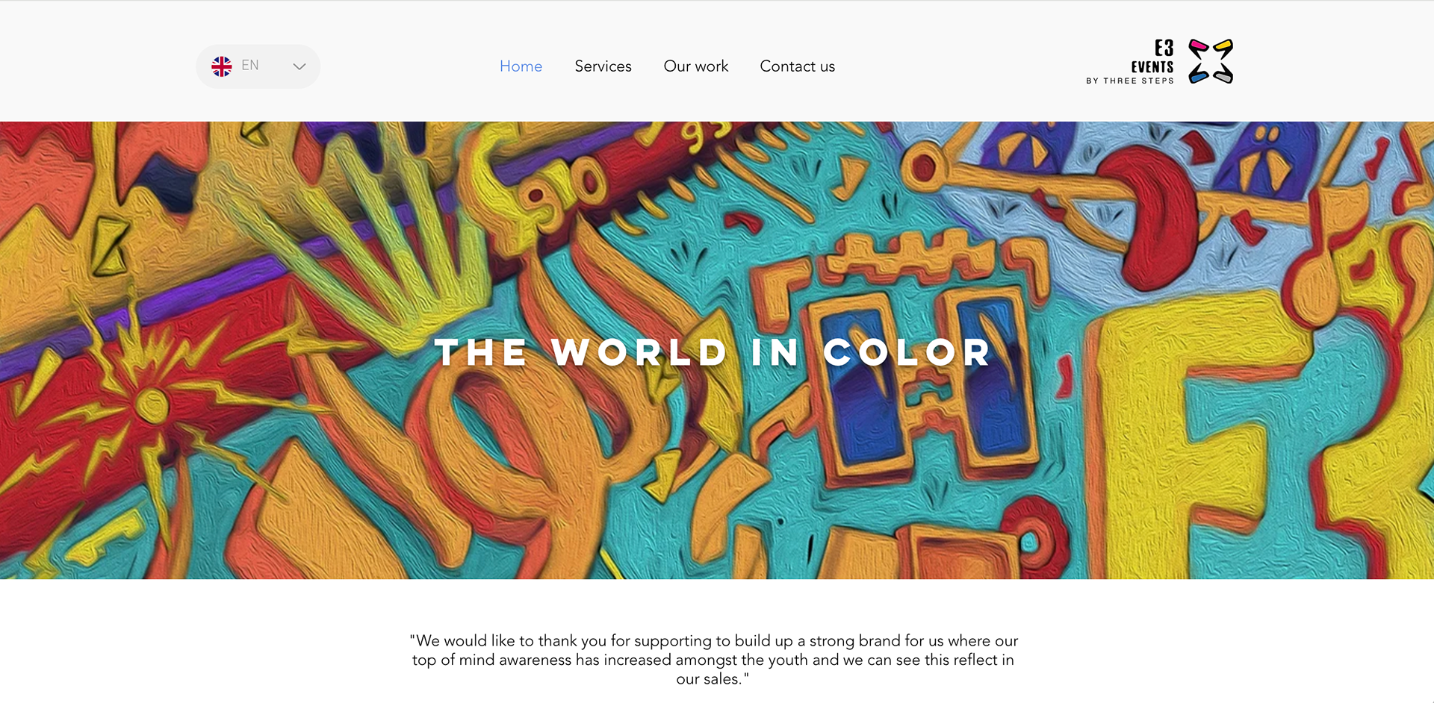Screen dimensions: 1434x703
Task: Go to the Home page
Action: (521, 66)
